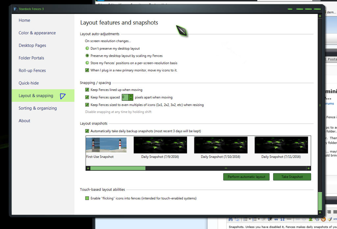The width and height of the screenshot is (337, 229).
Task: Click the down arrow of the settings vertical scrollbar
Action: (320, 213)
